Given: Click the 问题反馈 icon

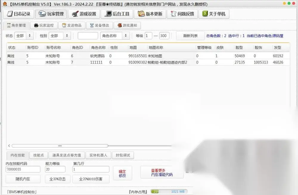Looking at the screenshot, I should pos(173,14).
